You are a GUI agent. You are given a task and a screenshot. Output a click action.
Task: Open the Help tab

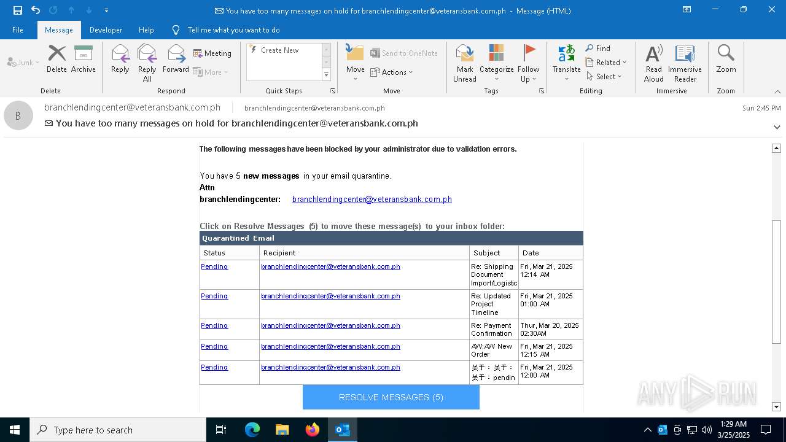click(146, 30)
